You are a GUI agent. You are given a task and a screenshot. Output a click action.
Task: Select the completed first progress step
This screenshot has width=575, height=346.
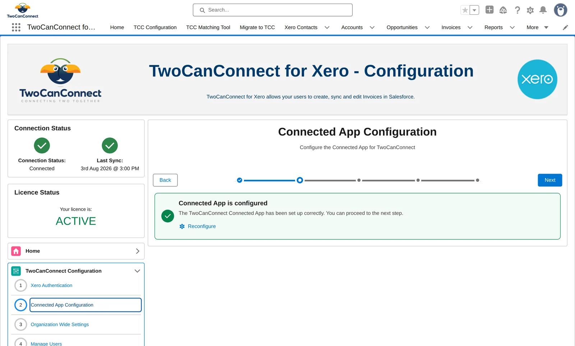click(x=239, y=180)
